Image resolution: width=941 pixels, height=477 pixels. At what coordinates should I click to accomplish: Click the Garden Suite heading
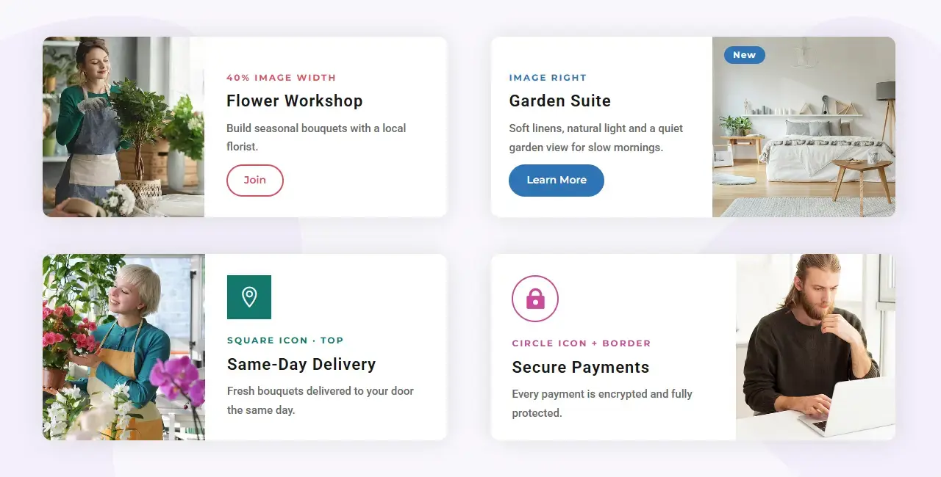click(x=560, y=101)
